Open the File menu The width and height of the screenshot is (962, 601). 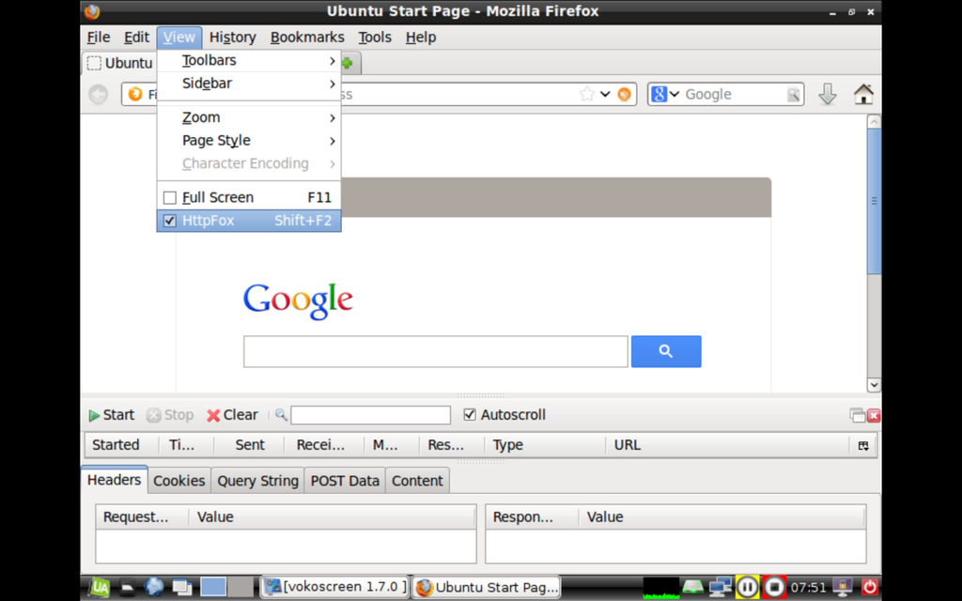[98, 38]
